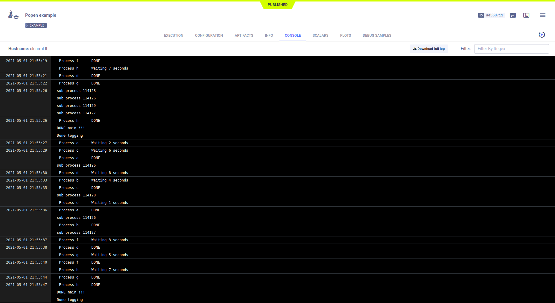Open the Configuration tab

209,36
